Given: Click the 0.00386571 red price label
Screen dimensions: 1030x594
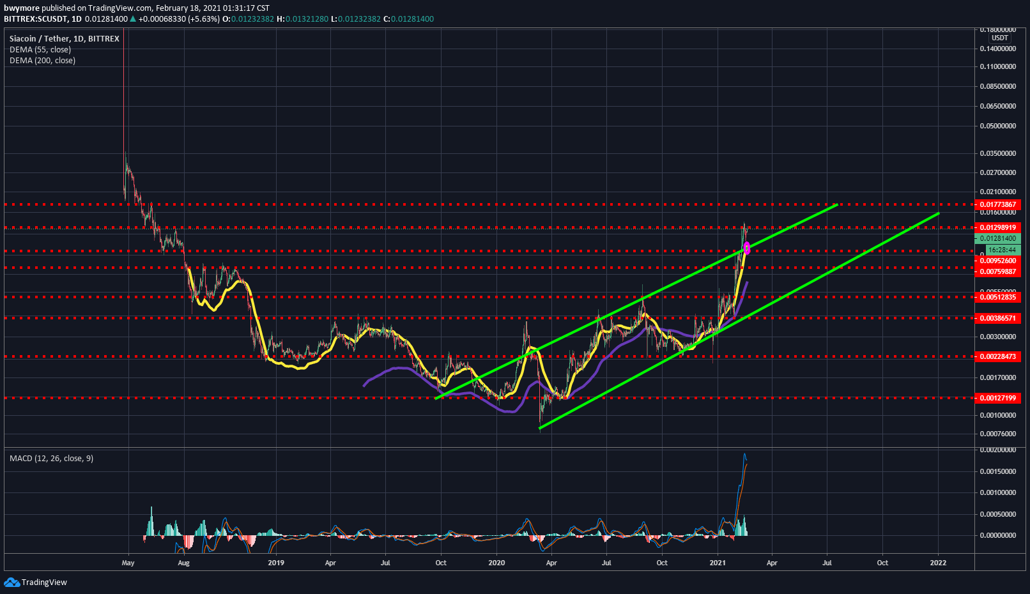Looking at the screenshot, I should (x=997, y=318).
